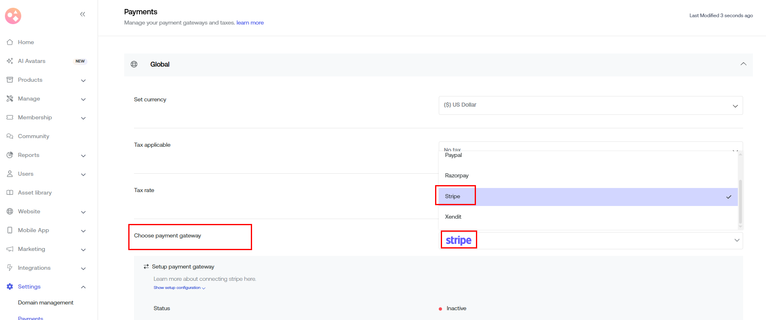Viewport: 766px width, 320px height.
Task: Select Paypal from the gateway list
Action: [x=453, y=155]
